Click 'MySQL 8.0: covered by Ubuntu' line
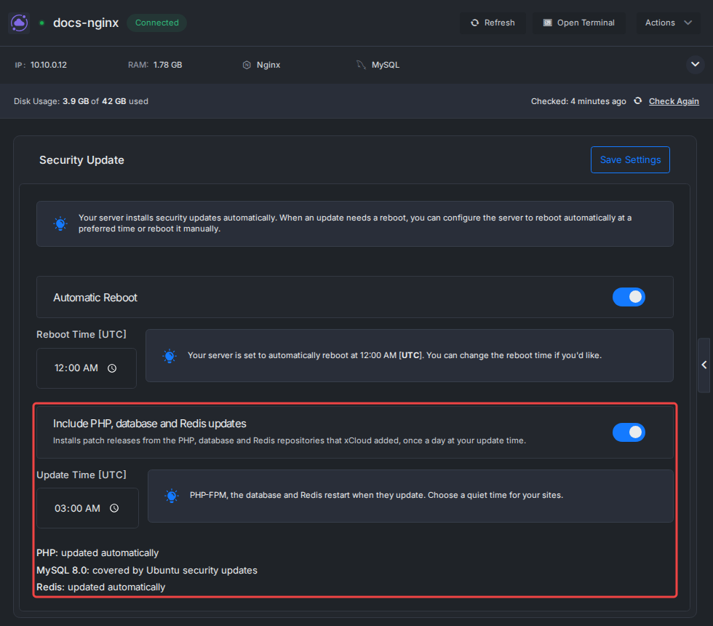This screenshot has width=713, height=626. pos(147,570)
